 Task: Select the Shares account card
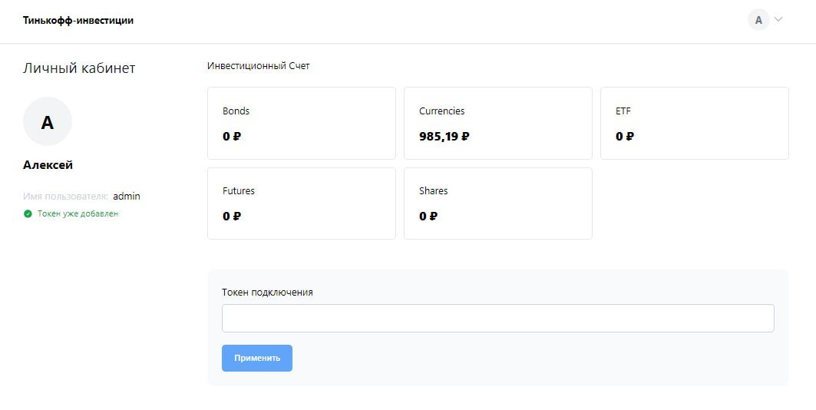[497, 203]
